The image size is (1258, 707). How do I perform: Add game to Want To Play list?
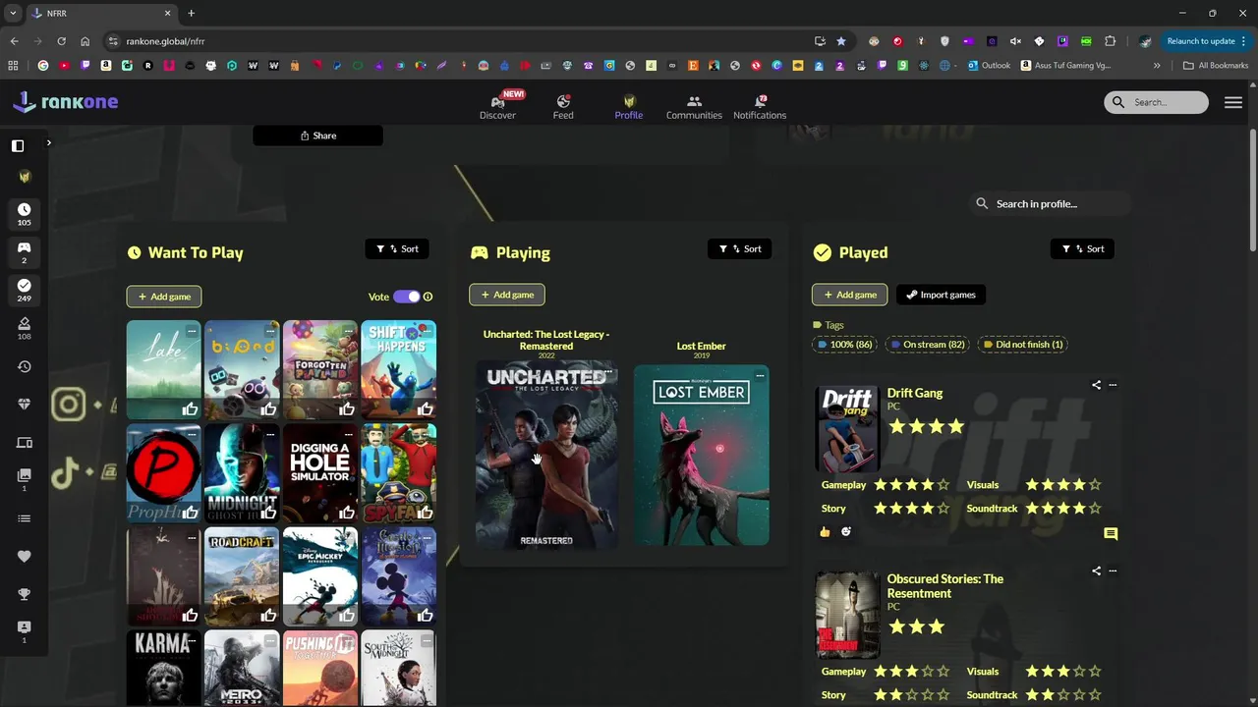point(164,297)
